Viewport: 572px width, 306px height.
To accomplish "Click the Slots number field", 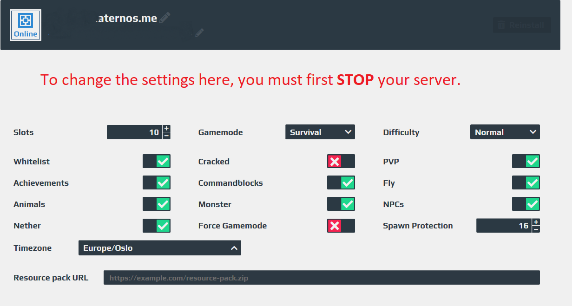I will [x=135, y=132].
